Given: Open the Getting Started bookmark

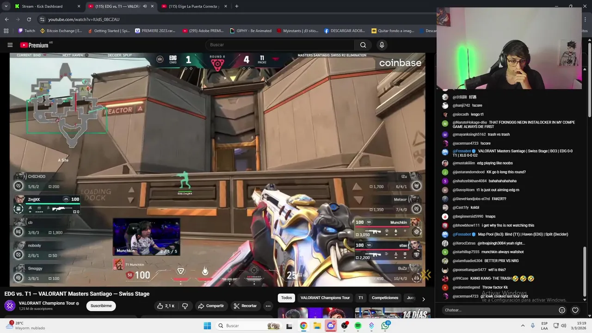Looking at the screenshot, I should (x=108, y=31).
